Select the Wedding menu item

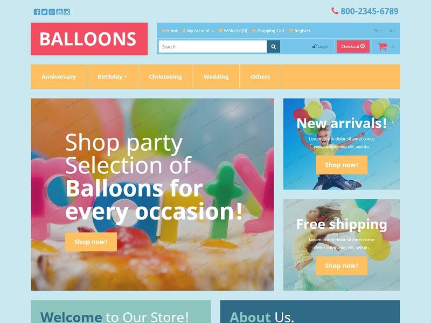coord(216,76)
